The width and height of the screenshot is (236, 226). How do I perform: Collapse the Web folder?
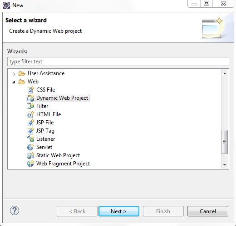click(14, 82)
